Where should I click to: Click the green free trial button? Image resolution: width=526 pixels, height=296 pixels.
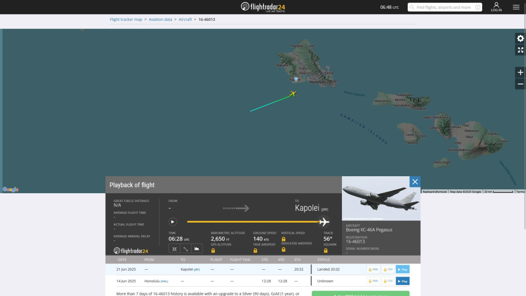click(x=360, y=294)
